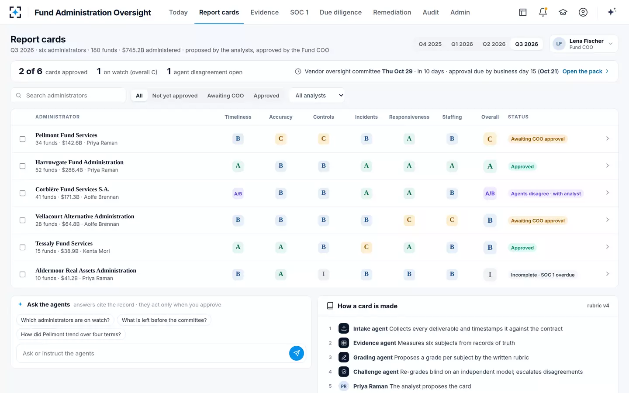Expand the Pellmont Fund Services row chevron
The height and width of the screenshot is (393, 629).
click(607, 138)
